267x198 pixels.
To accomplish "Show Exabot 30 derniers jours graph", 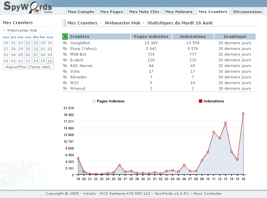I will 235,60.
